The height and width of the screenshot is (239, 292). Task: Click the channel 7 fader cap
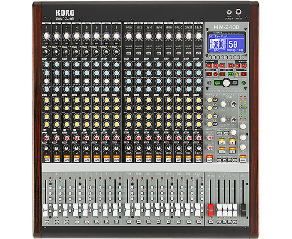pos(105,210)
